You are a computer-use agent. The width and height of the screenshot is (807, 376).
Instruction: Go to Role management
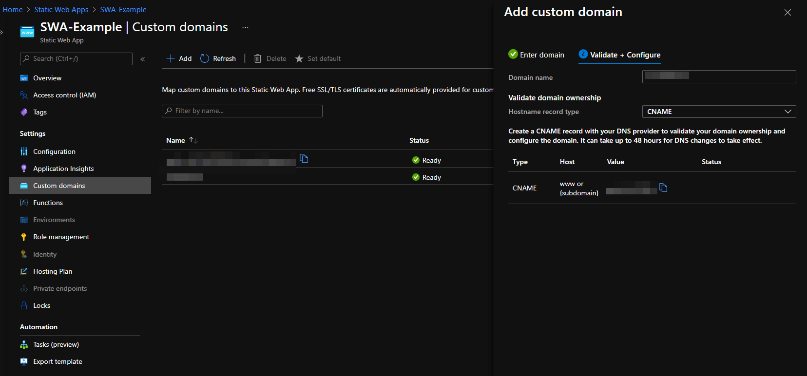(x=61, y=237)
